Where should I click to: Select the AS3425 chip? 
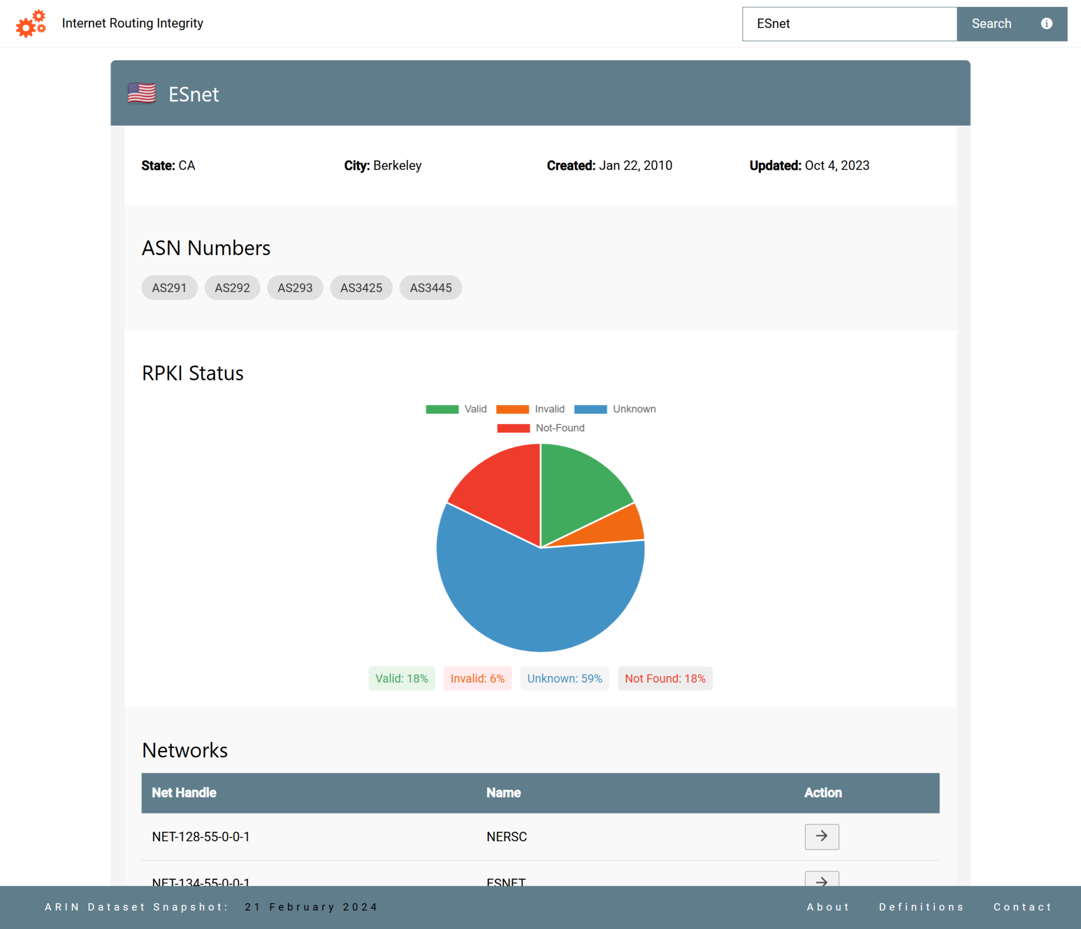click(361, 288)
